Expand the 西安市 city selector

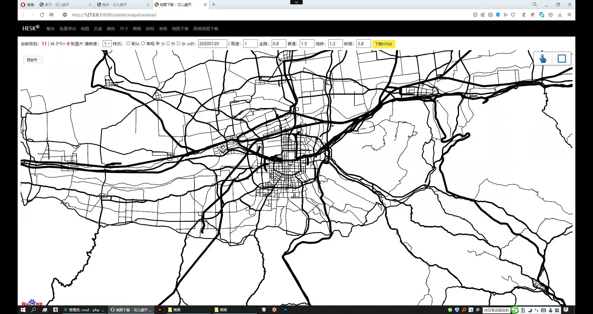click(33, 60)
